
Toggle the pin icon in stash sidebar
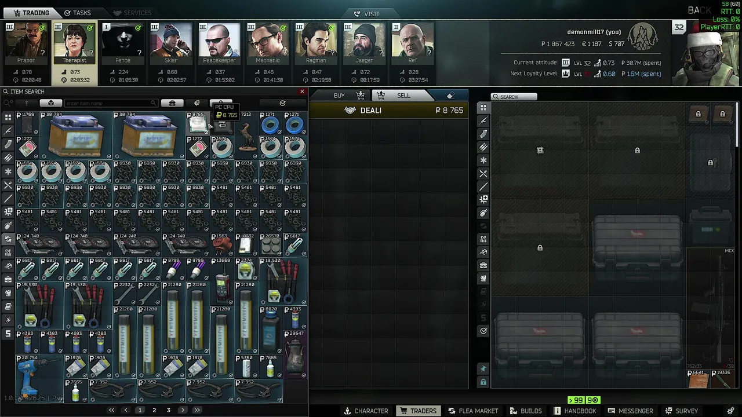pyautogui.click(x=483, y=369)
